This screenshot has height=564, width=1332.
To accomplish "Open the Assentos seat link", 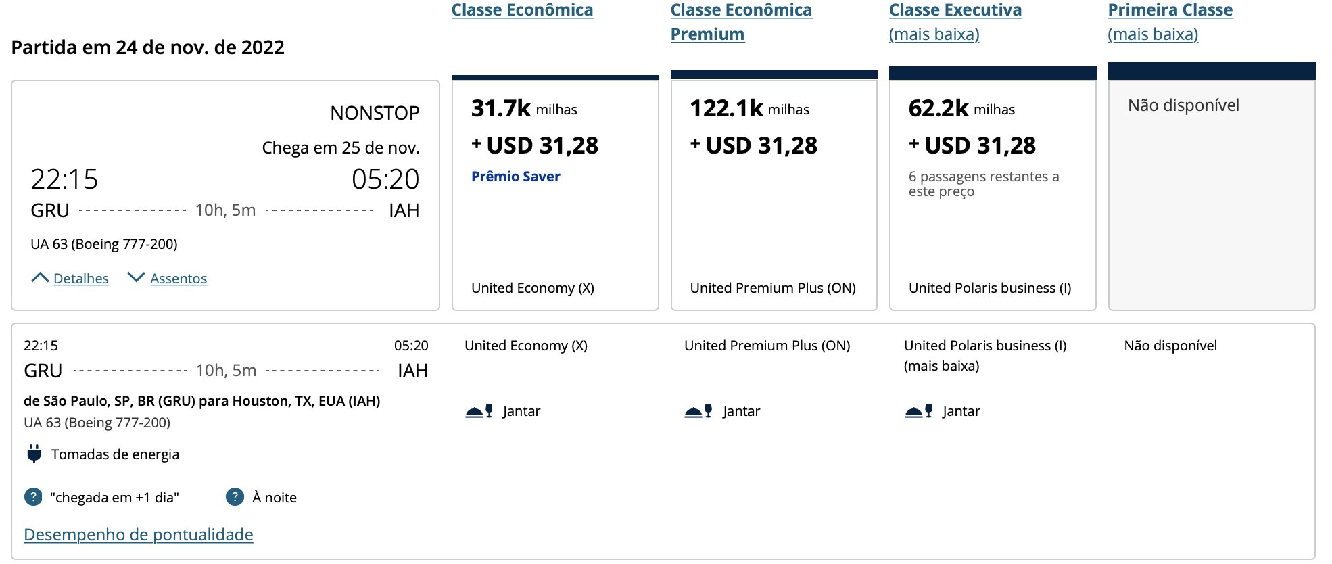I will (x=179, y=279).
